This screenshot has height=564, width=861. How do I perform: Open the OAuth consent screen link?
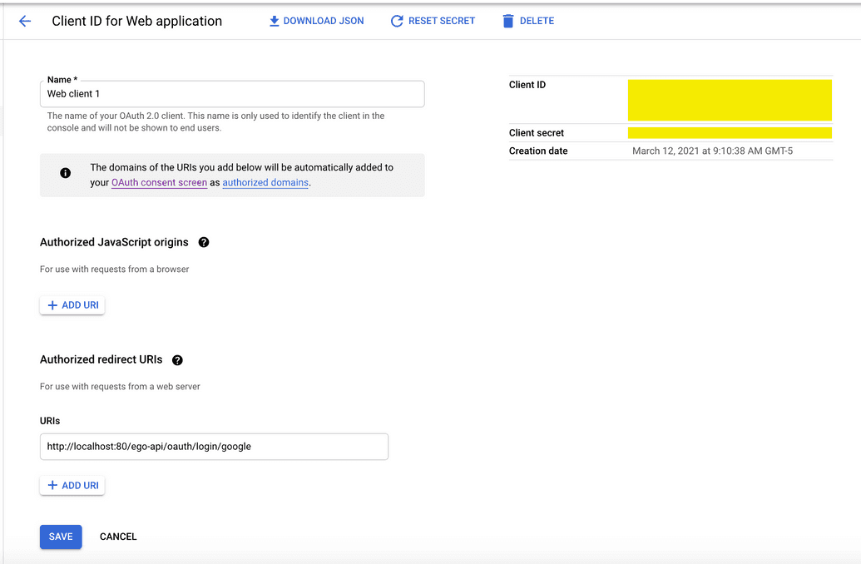pos(159,182)
